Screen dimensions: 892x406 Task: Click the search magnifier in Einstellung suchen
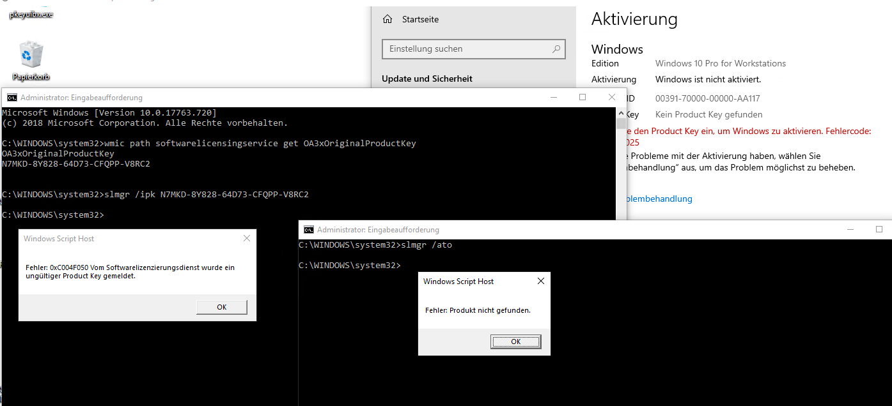point(556,49)
